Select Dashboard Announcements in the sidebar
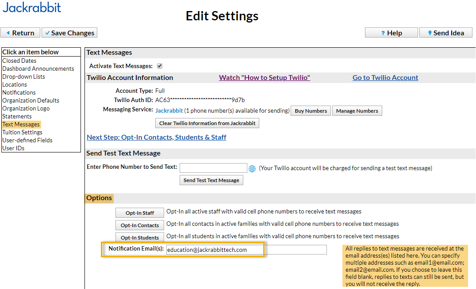The width and height of the screenshot is (476, 289). point(38,68)
